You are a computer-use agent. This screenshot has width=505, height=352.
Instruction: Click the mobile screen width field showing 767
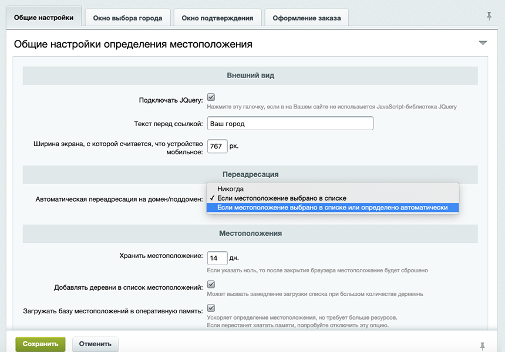coord(217,146)
